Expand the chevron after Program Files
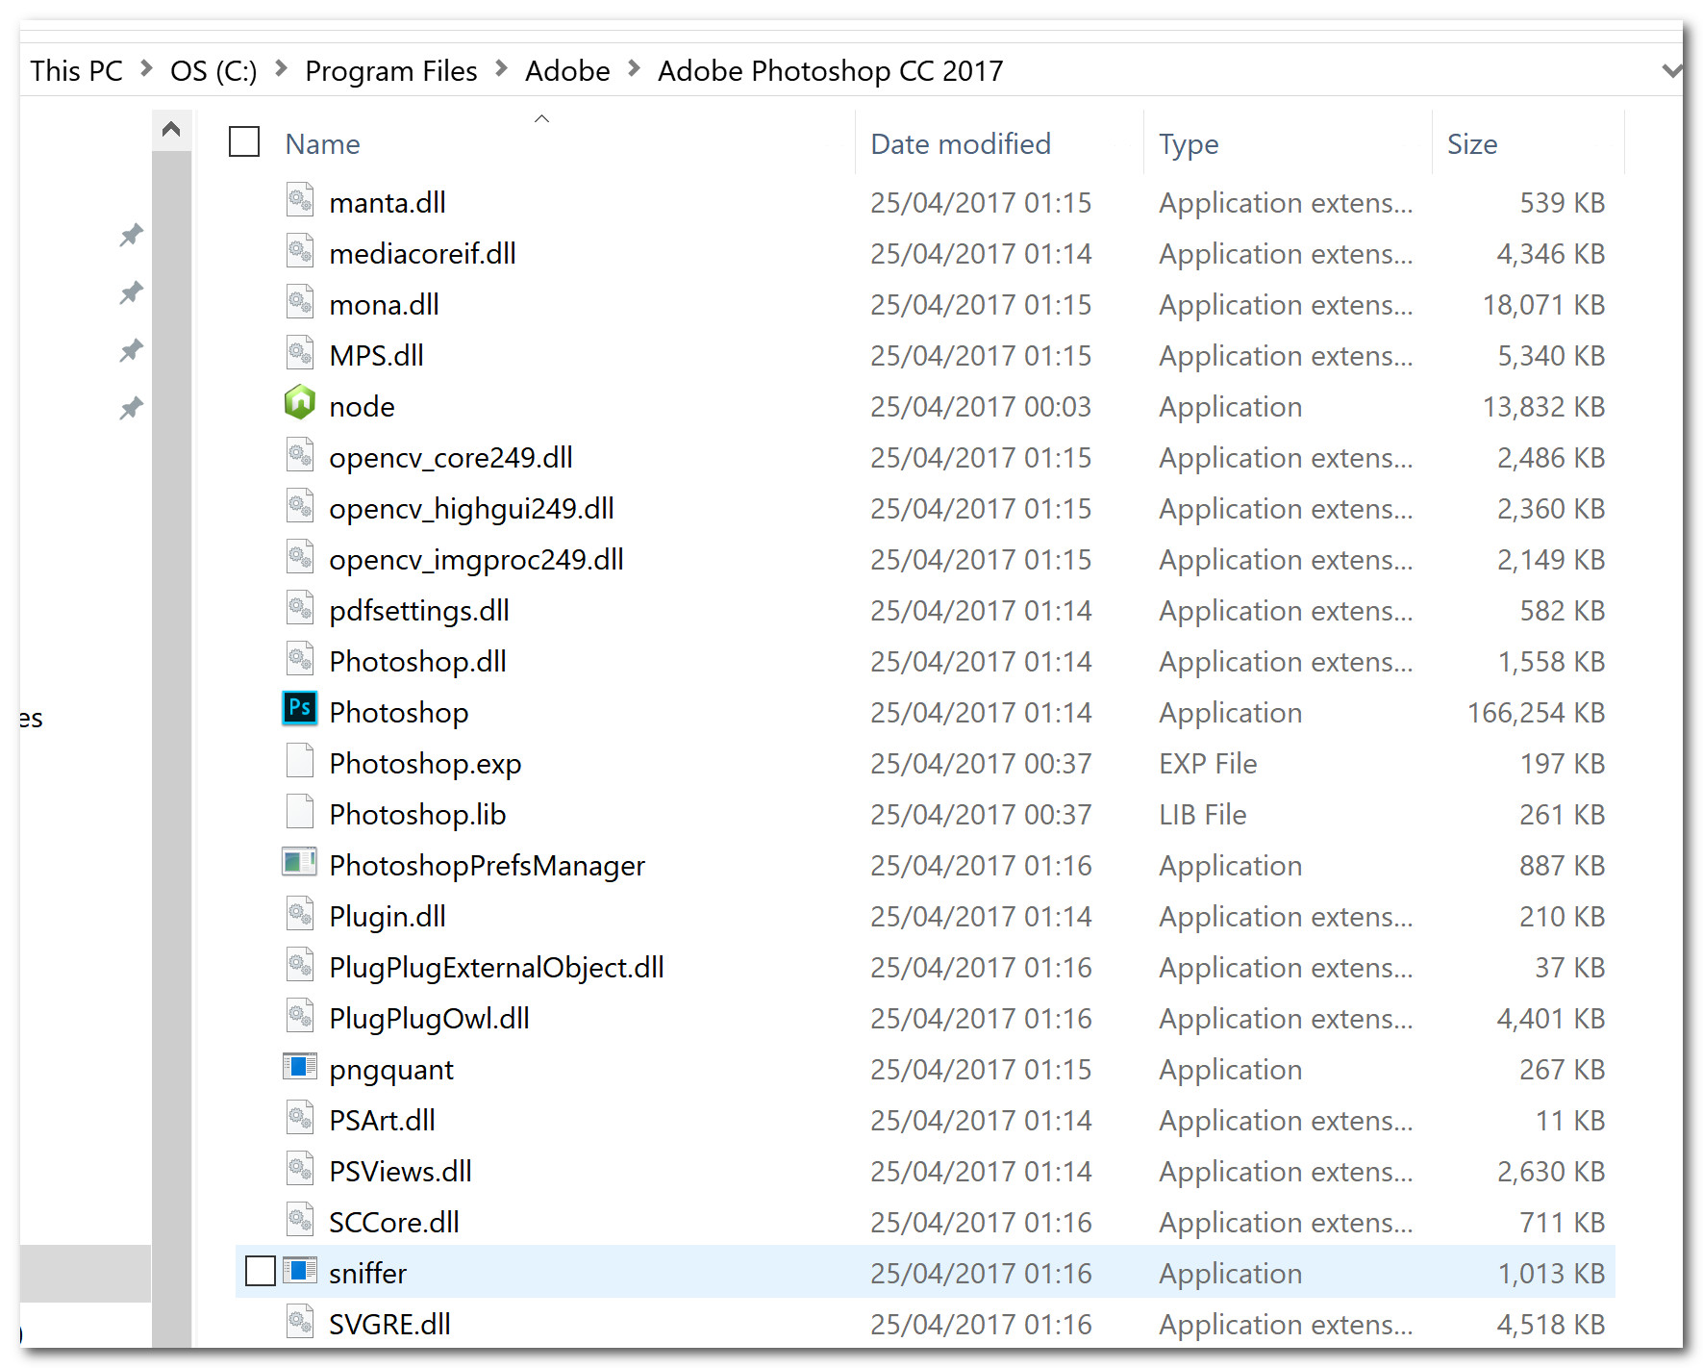Image resolution: width=1703 pixels, height=1368 pixels. click(501, 68)
